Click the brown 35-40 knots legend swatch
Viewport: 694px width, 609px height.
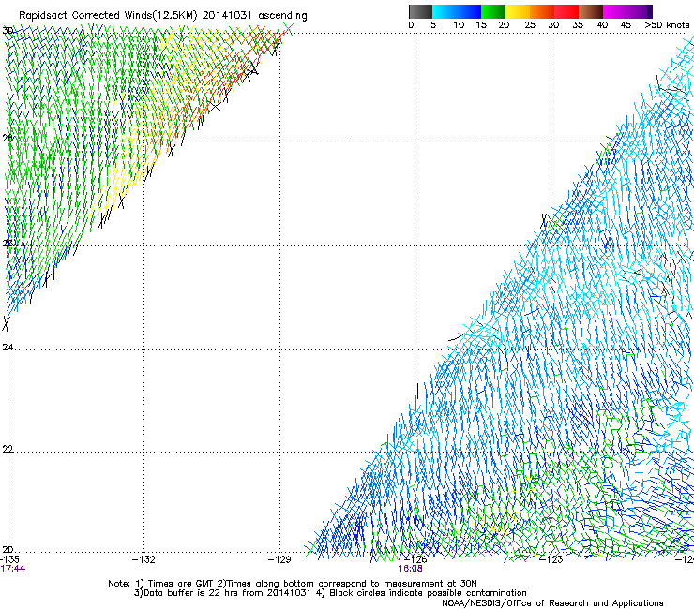coord(591,11)
